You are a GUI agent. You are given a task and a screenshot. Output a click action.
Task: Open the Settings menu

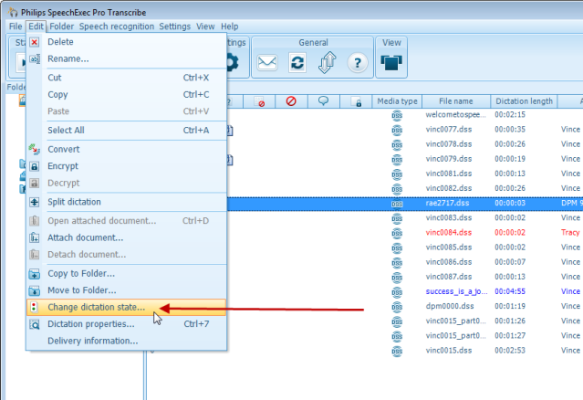tap(175, 26)
